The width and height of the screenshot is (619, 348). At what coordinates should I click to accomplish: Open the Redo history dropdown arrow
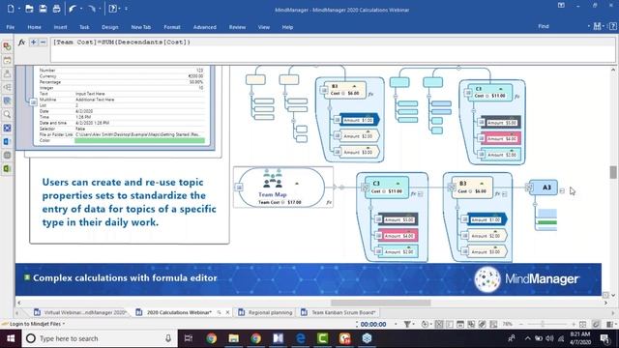pos(100,9)
